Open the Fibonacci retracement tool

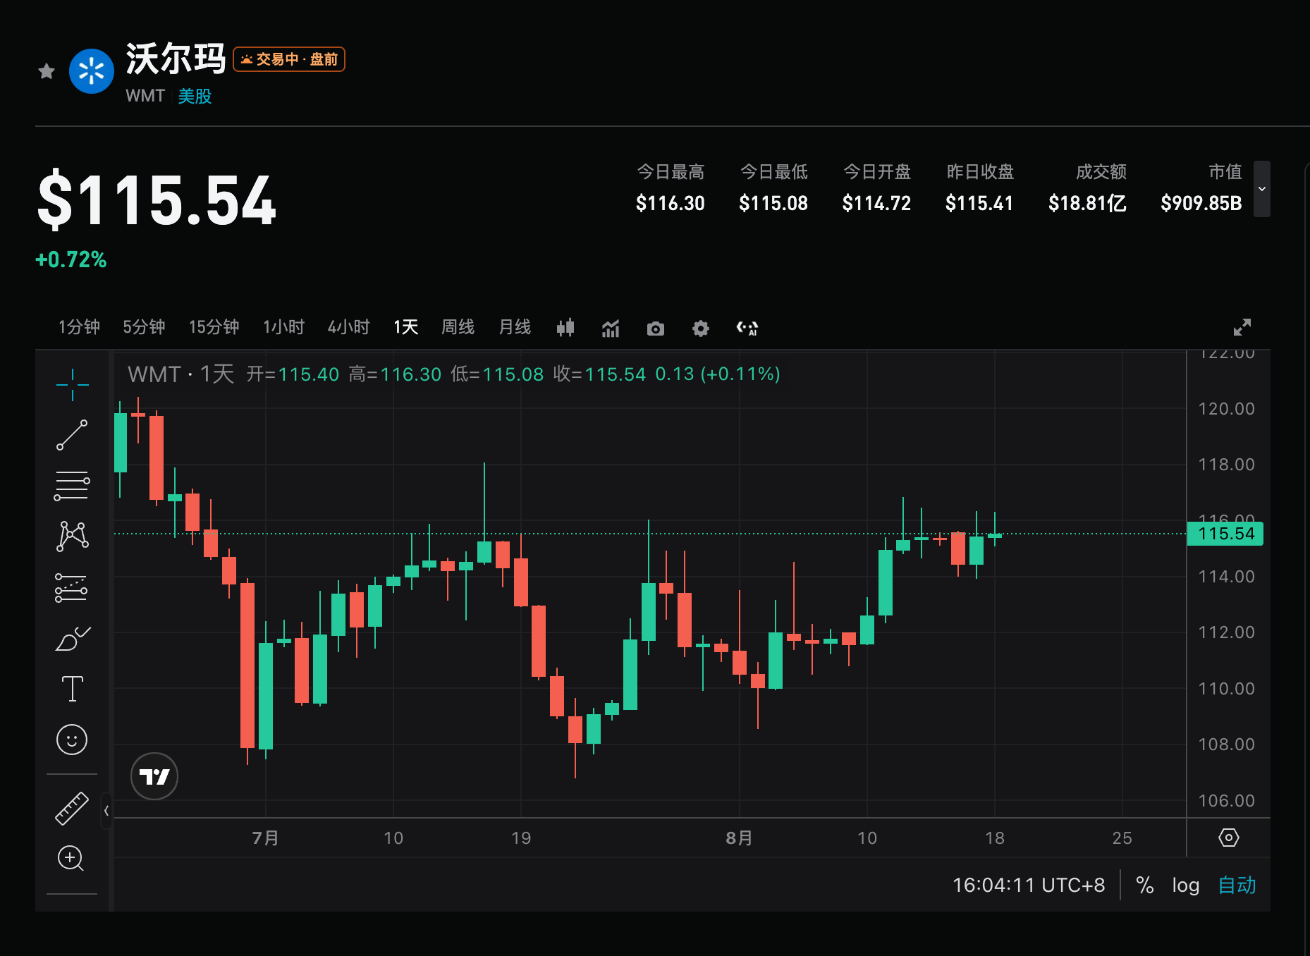[72, 486]
